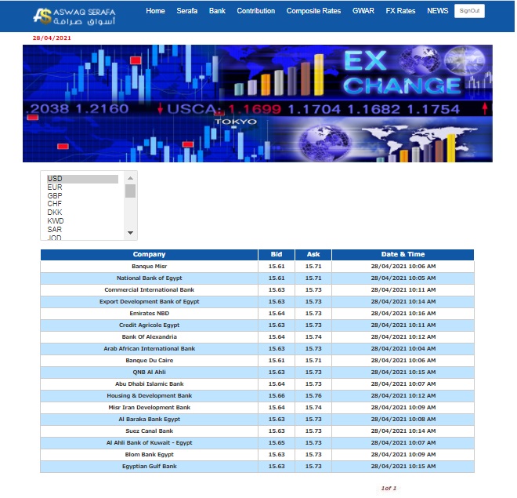Click Bank Of Alexandria ask 15.74
The height and width of the screenshot is (498, 517).
click(x=313, y=337)
